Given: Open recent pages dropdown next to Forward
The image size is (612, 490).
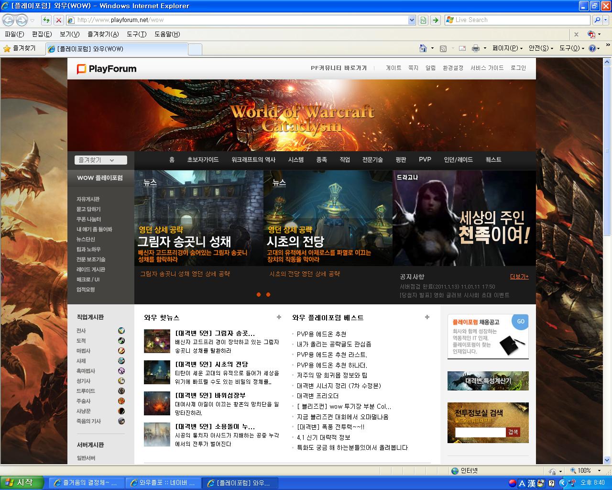Looking at the screenshot, I should pos(32,20).
